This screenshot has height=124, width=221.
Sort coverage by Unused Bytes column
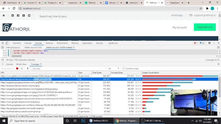pos(126,73)
